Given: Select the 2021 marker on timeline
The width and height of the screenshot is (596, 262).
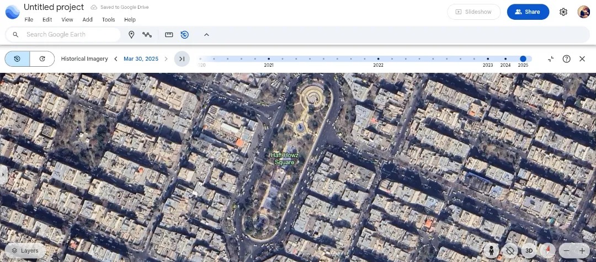Looking at the screenshot, I should (x=269, y=59).
